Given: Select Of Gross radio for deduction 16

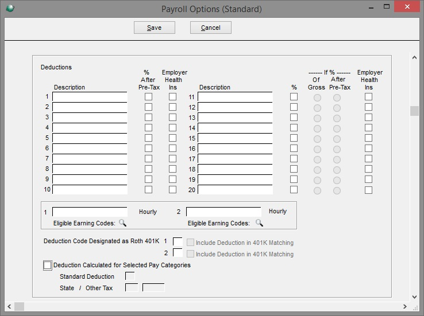Looking at the screenshot, I should tap(318, 149).
